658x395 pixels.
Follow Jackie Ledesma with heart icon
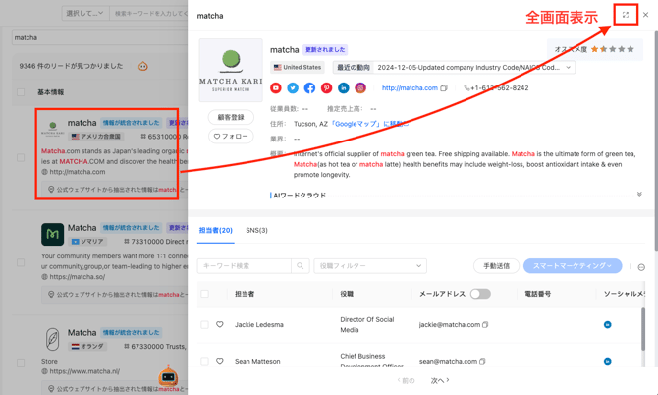[220, 324]
